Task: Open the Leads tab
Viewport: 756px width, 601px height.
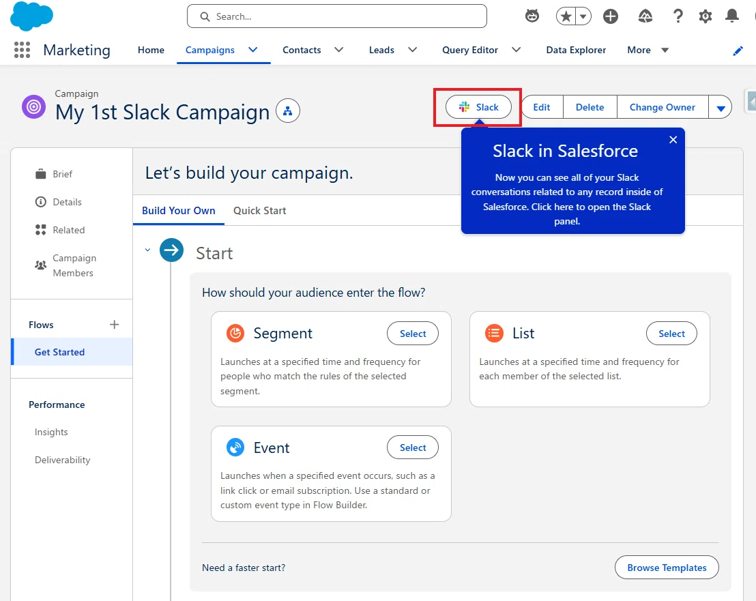Action: click(381, 50)
